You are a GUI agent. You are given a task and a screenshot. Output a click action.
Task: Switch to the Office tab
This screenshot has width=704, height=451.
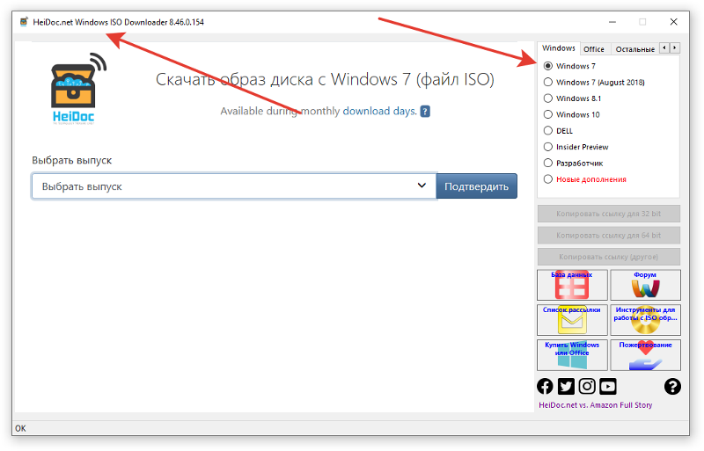point(593,49)
